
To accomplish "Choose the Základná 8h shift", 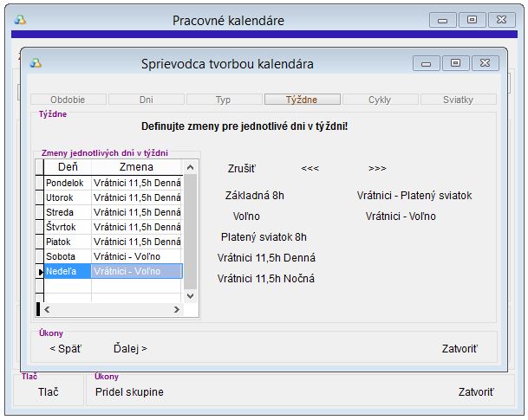I will pyautogui.click(x=255, y=196).
